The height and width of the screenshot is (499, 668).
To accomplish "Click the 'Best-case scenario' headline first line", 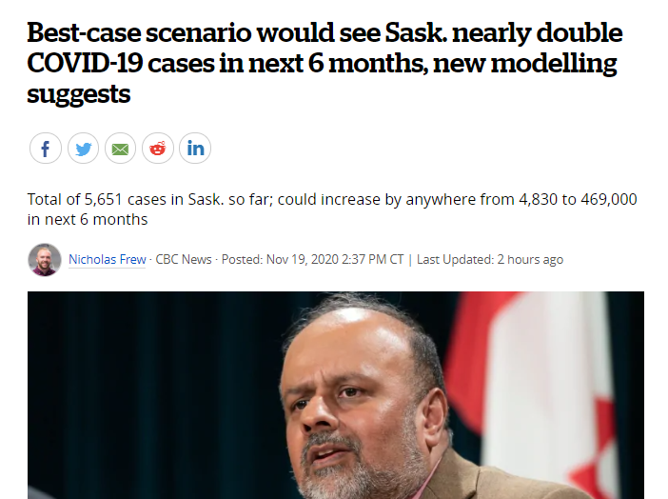I will [324, 32].
